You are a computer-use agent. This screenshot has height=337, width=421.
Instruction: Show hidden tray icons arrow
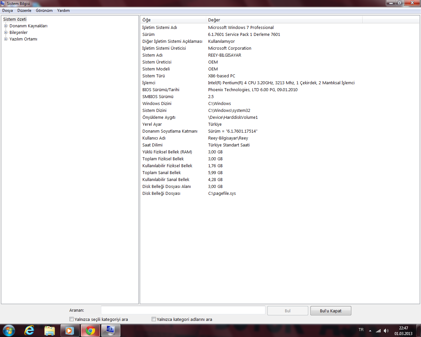point(370,331)
